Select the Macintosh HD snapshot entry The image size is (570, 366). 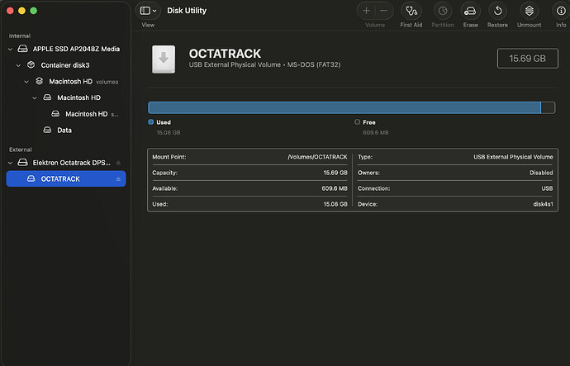(x=66, y=114)
